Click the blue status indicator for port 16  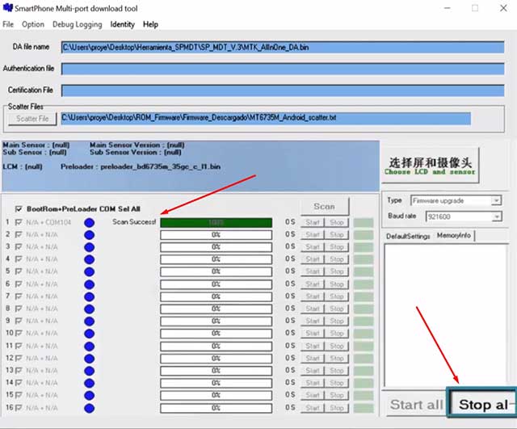click(90, 408)
